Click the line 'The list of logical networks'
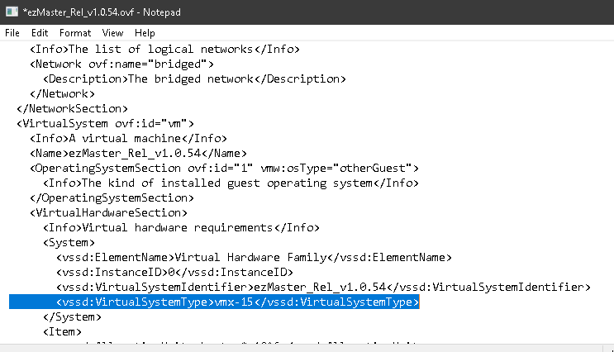This screenshot has height=352, width=614. pos(164,50)
